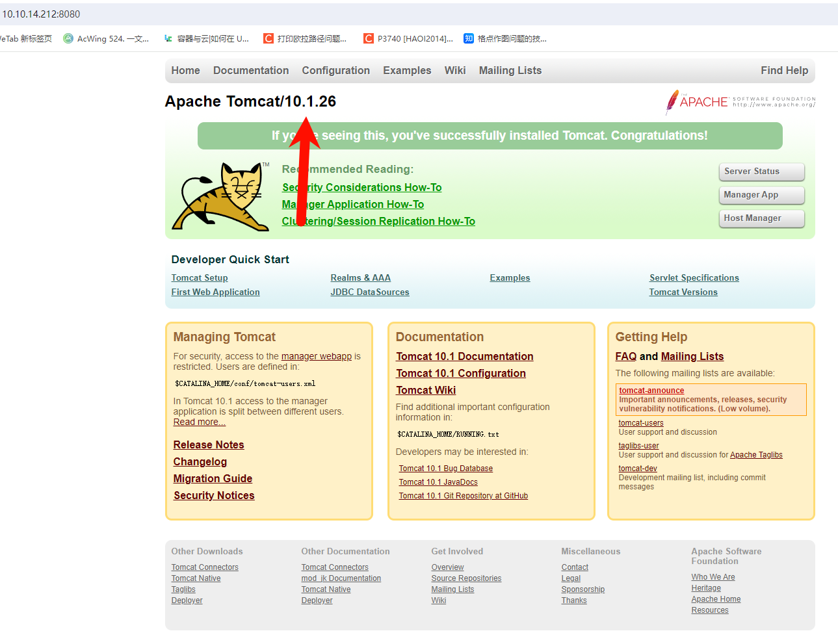Click the manager webapp link
The height and width of the screenshot is (631, 838).
[317, 356]
